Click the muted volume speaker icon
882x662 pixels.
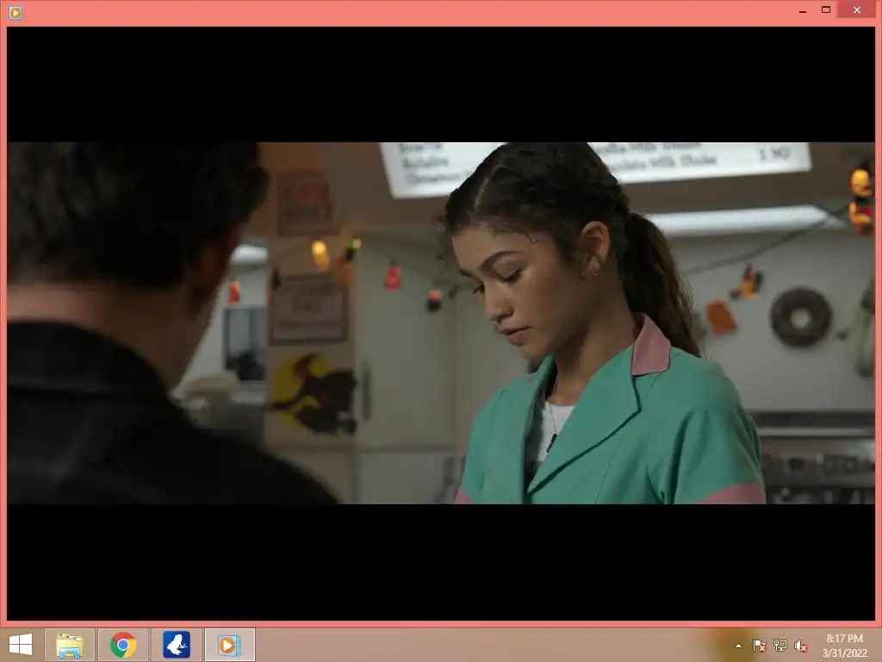pyautogui.click(x=801, y=646)
